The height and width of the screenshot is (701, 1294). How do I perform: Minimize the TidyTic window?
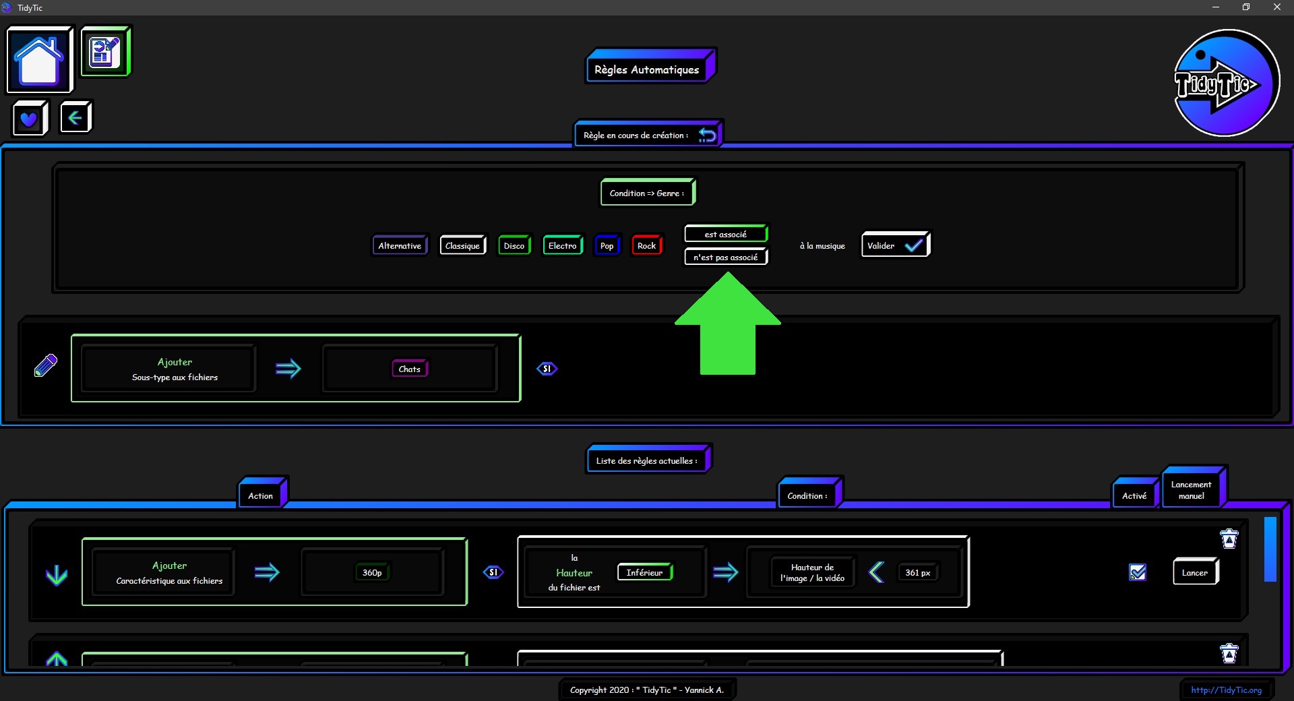coord(1216,7)
